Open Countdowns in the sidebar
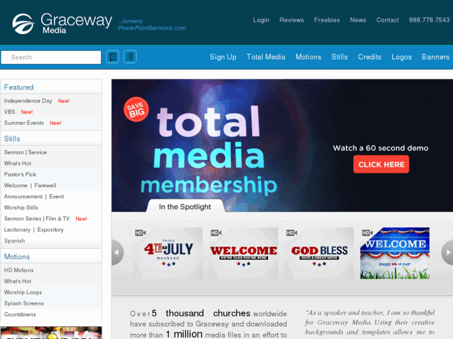Screen dimensions: 453x339 point(20,314)
